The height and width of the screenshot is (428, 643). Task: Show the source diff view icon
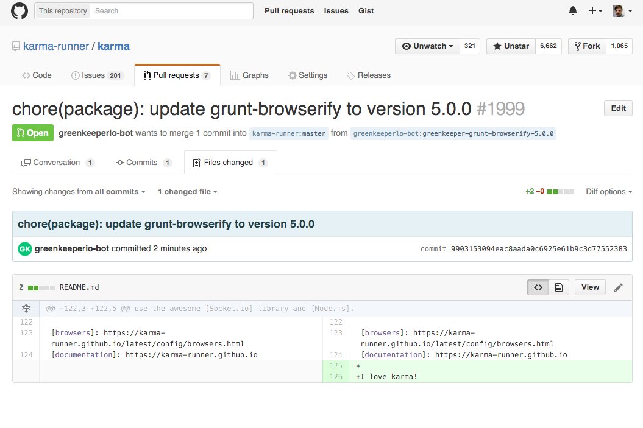[538, 287]
